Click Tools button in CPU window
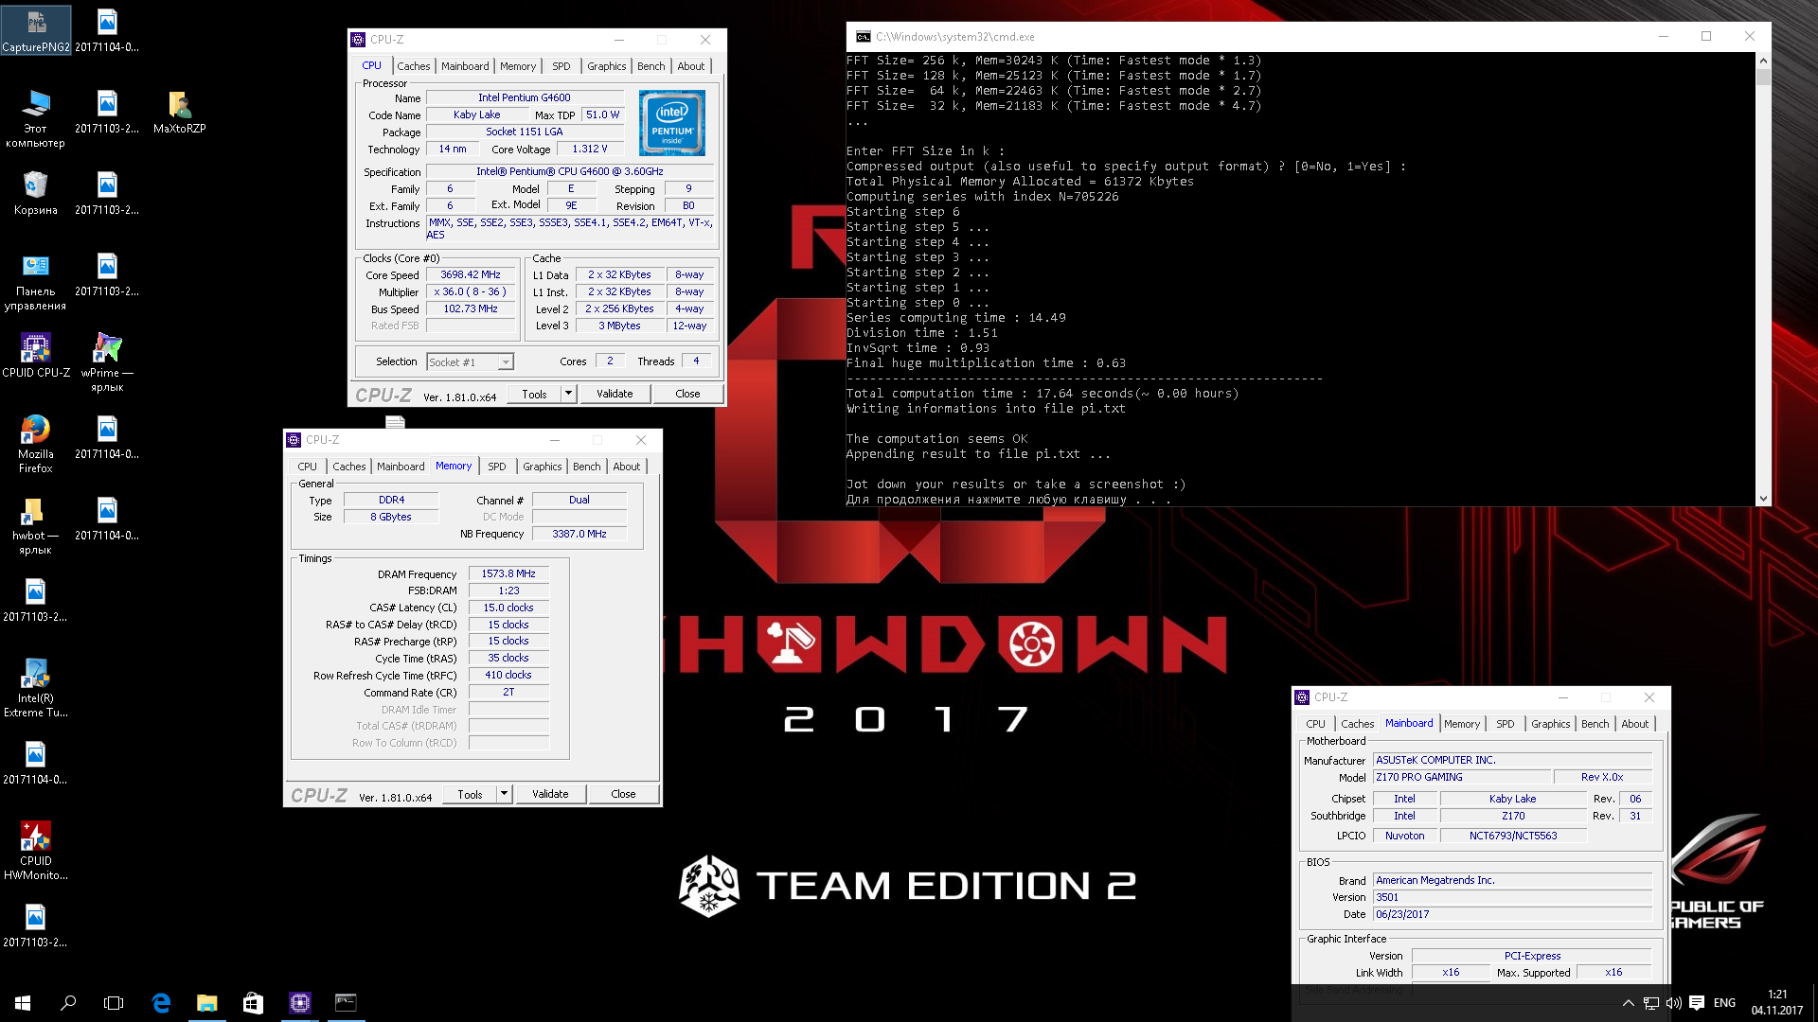Screen dimensions: 1818x1022 tap(534, 394)
